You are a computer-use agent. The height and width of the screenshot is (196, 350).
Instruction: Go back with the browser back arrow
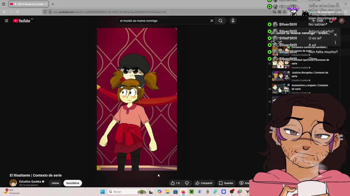(x=4, y=12)
